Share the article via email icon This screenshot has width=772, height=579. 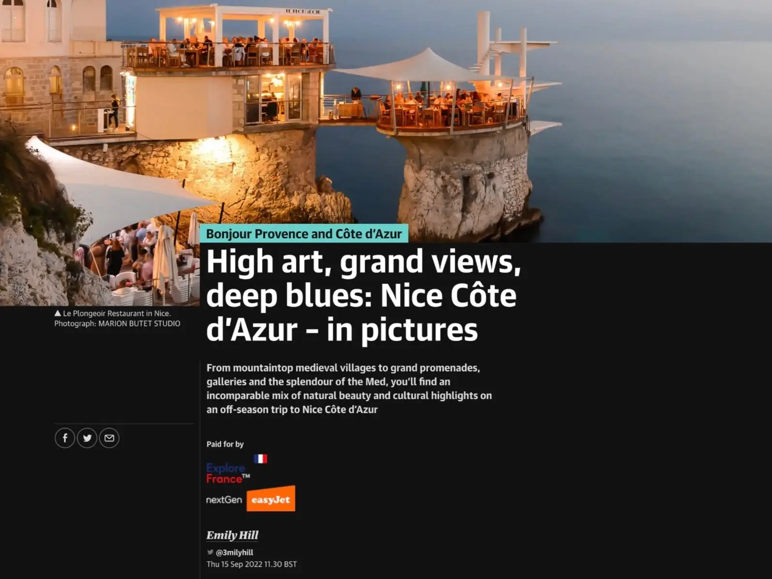(109, 438)
